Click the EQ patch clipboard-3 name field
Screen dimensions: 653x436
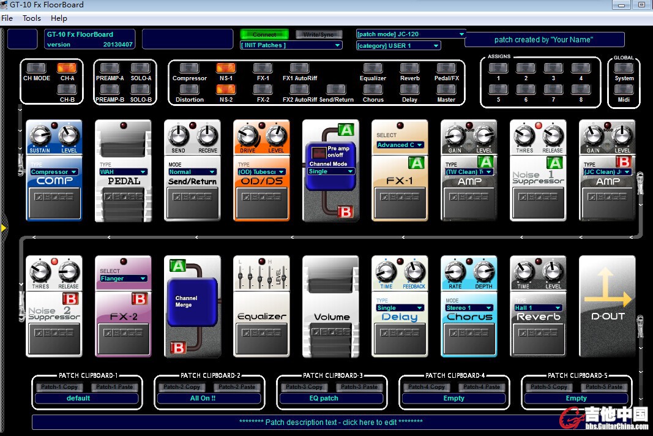click(x=332, y=399)
